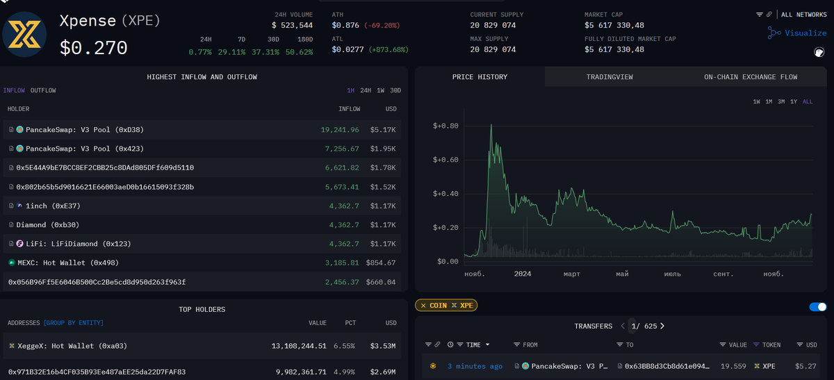Select the 3M chart range
The width and height of the screenshot is (834, 380).
coord(781,102)
